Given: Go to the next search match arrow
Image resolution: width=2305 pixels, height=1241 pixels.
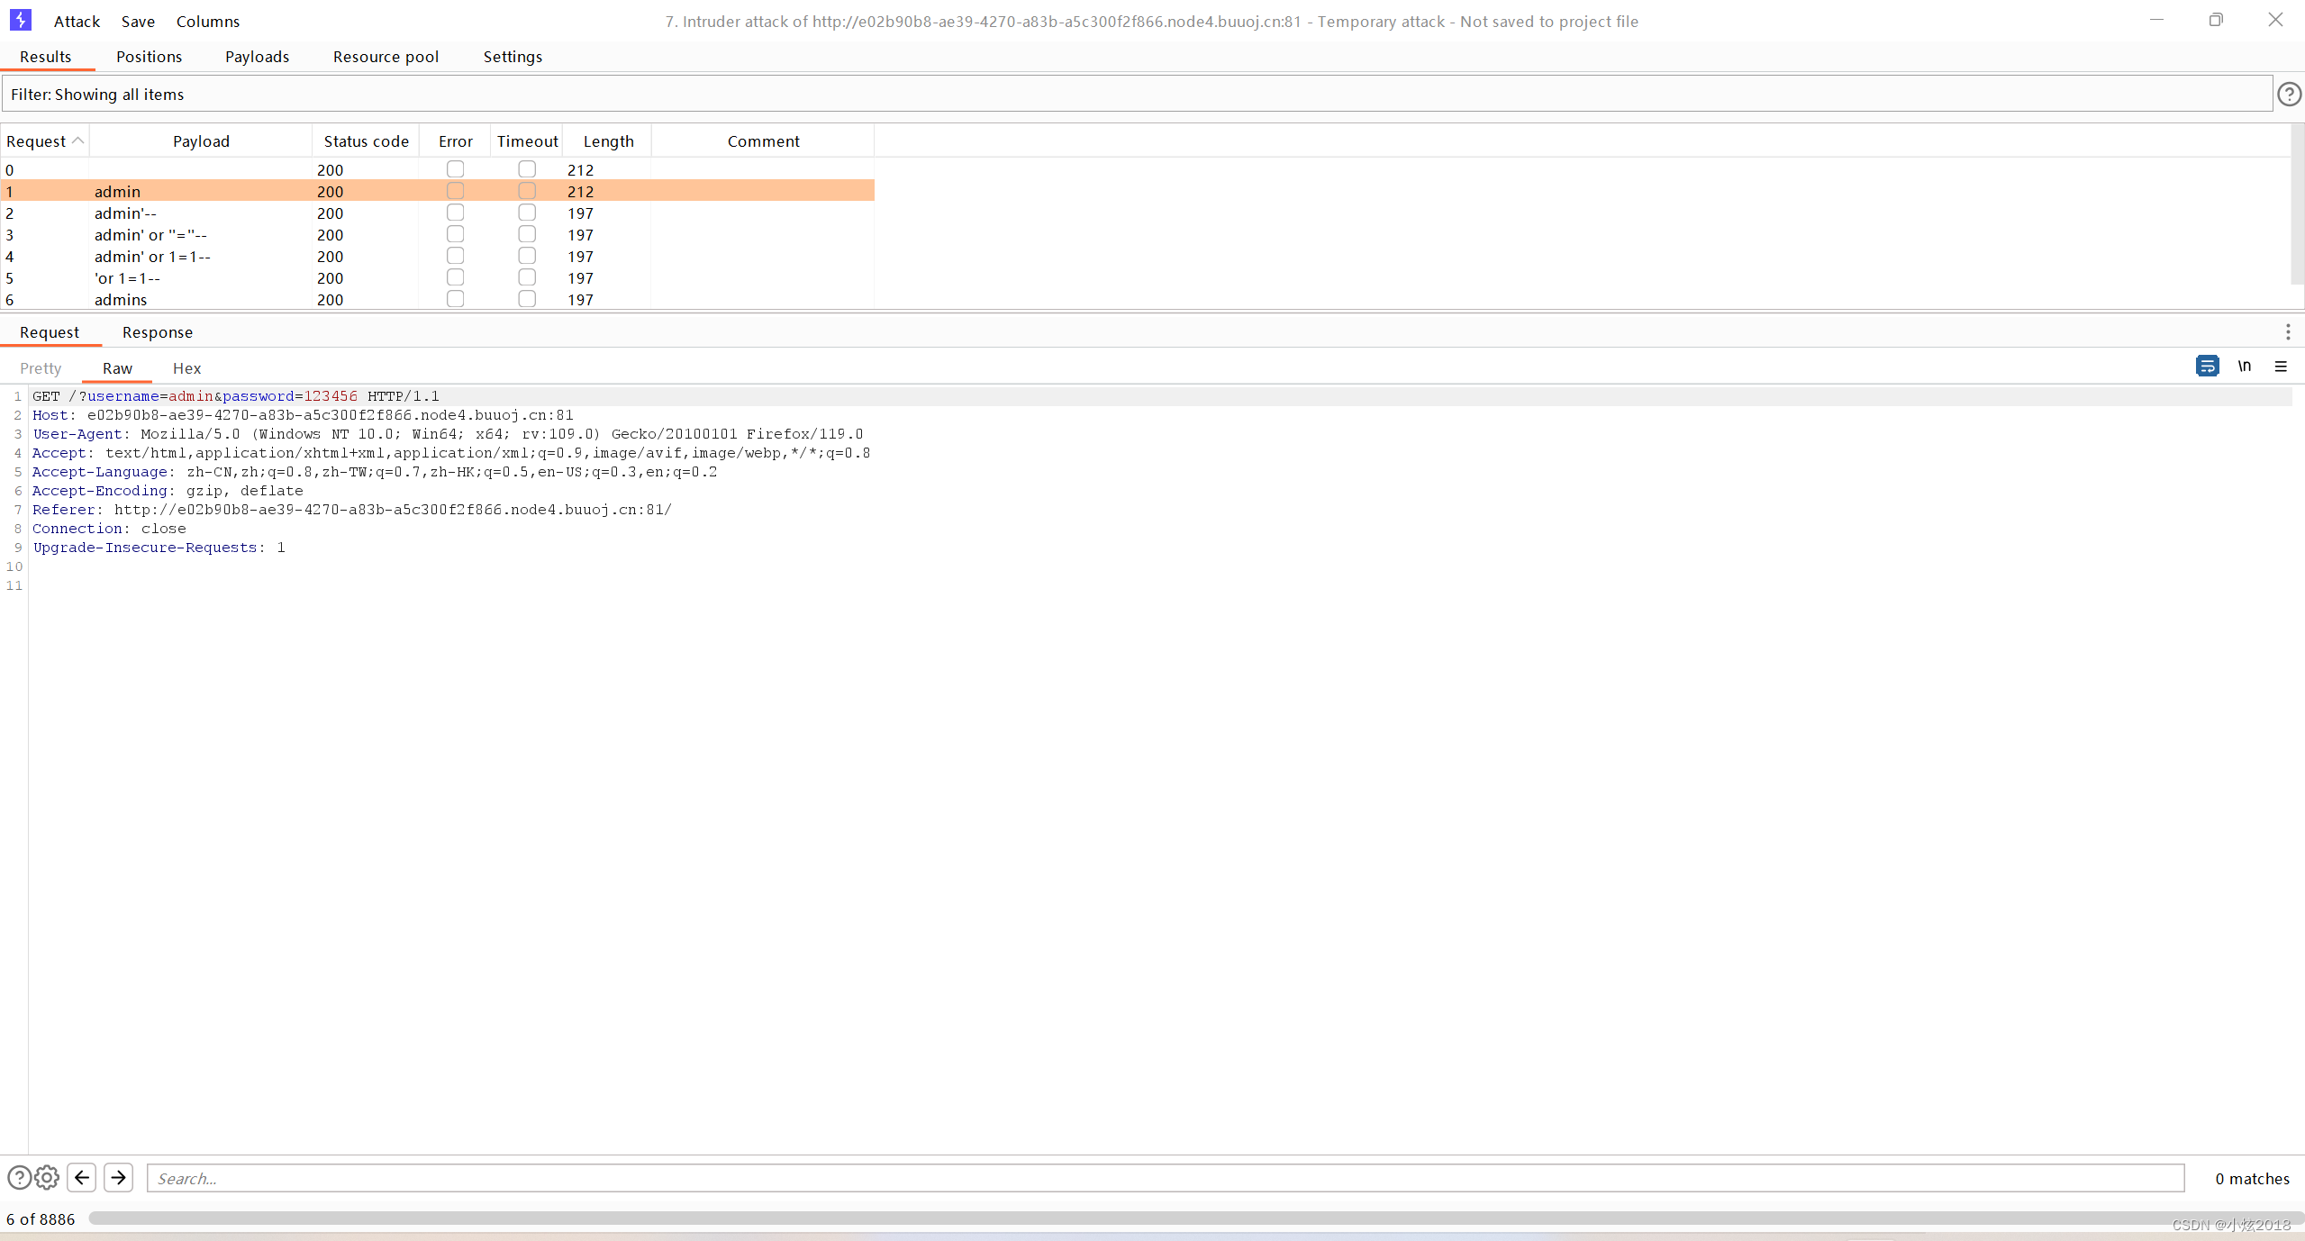Looking at the screenshot, I should tap(118, 1177).
